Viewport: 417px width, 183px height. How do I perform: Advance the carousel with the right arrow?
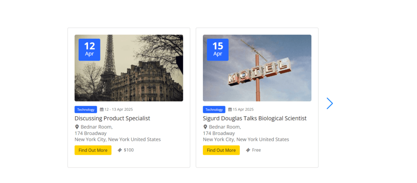[x=330, y=103]
